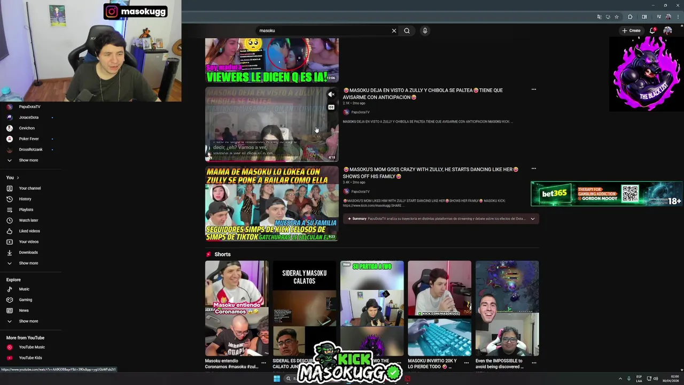This screenshot has width=684, height=385.
Task: Open Chrome's translate page icon
Action: (x=599, y=17)
